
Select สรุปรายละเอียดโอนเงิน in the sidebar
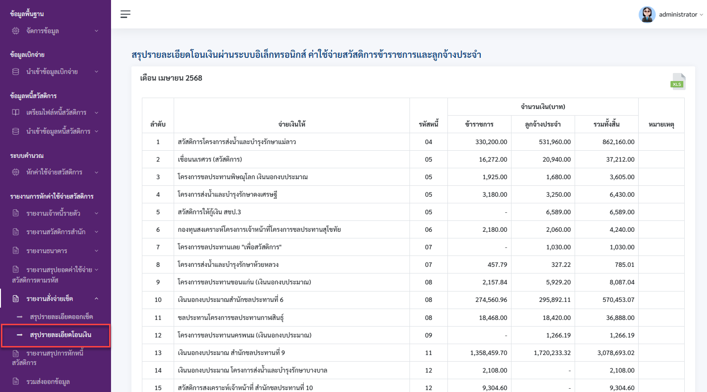pos(61,335)
